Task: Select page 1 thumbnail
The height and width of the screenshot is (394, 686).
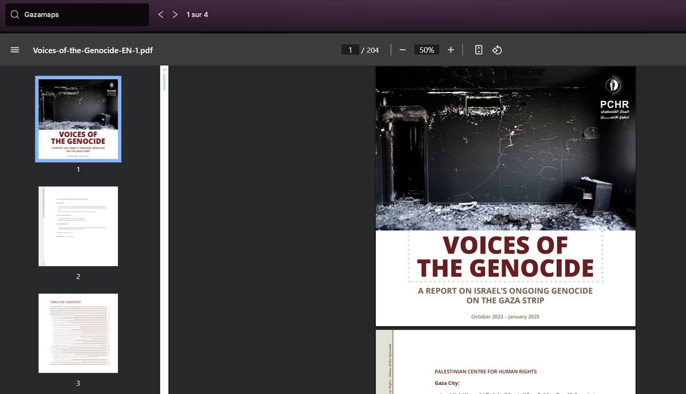Action: 78,119
